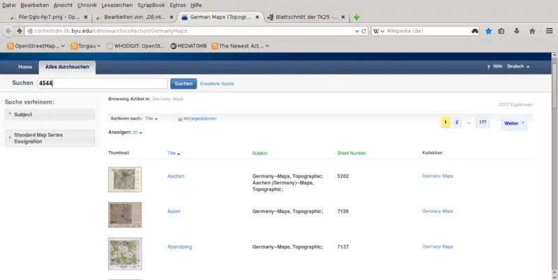Go to browser home page icon
The image size is (558, 280).
pos(532,31)
